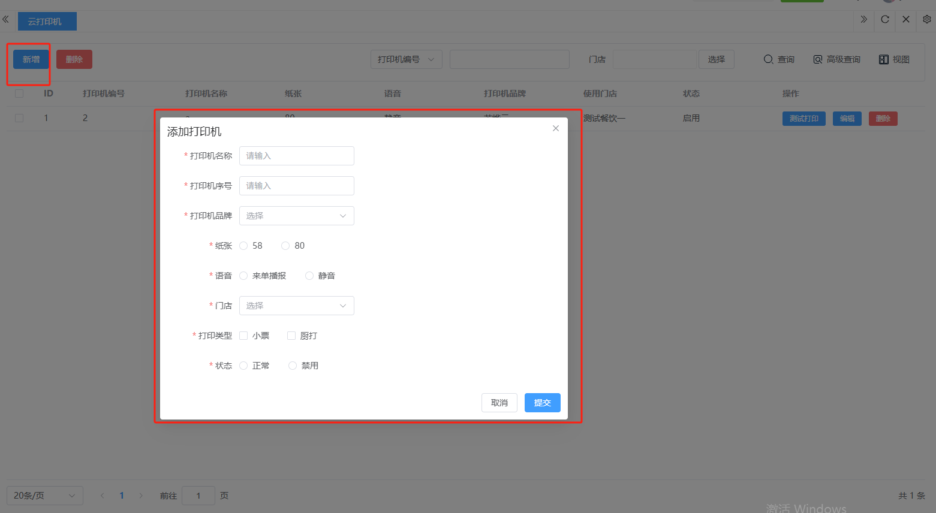Click the 取消 cancel button
Image resolution: width=936 pixels, height=513 pixels.
pyautogui.click(x=499, y=403)
